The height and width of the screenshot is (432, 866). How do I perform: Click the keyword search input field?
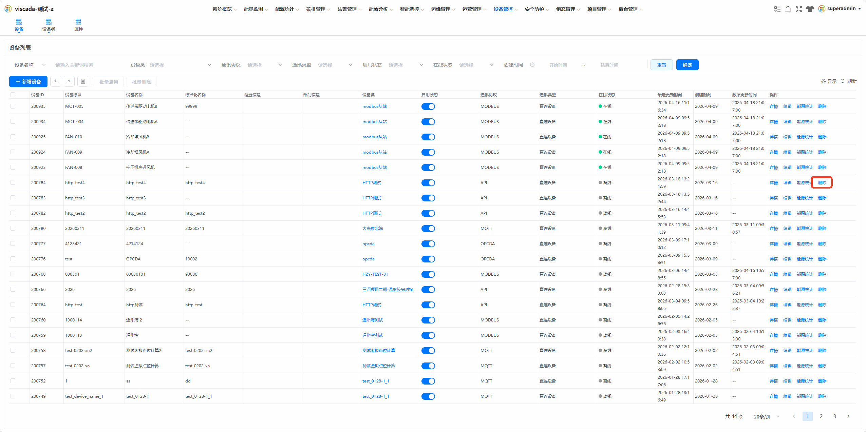(88, 65)
